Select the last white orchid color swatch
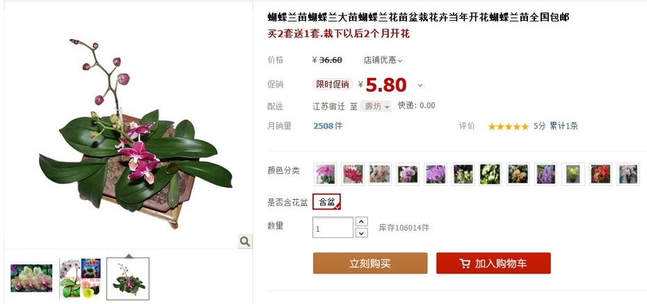 click(628, 174)
